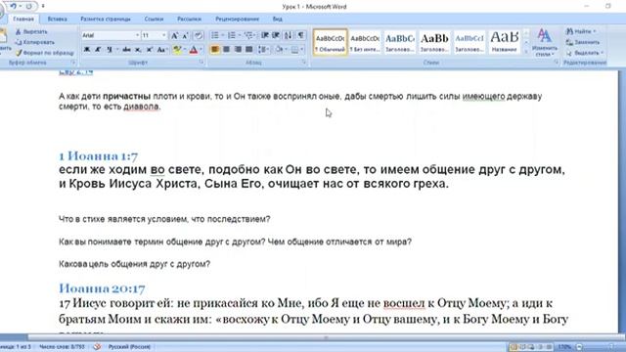This screenshot has width=626, height=352.
Task: Open the line spacing dropdown
Action: point(263,50)
